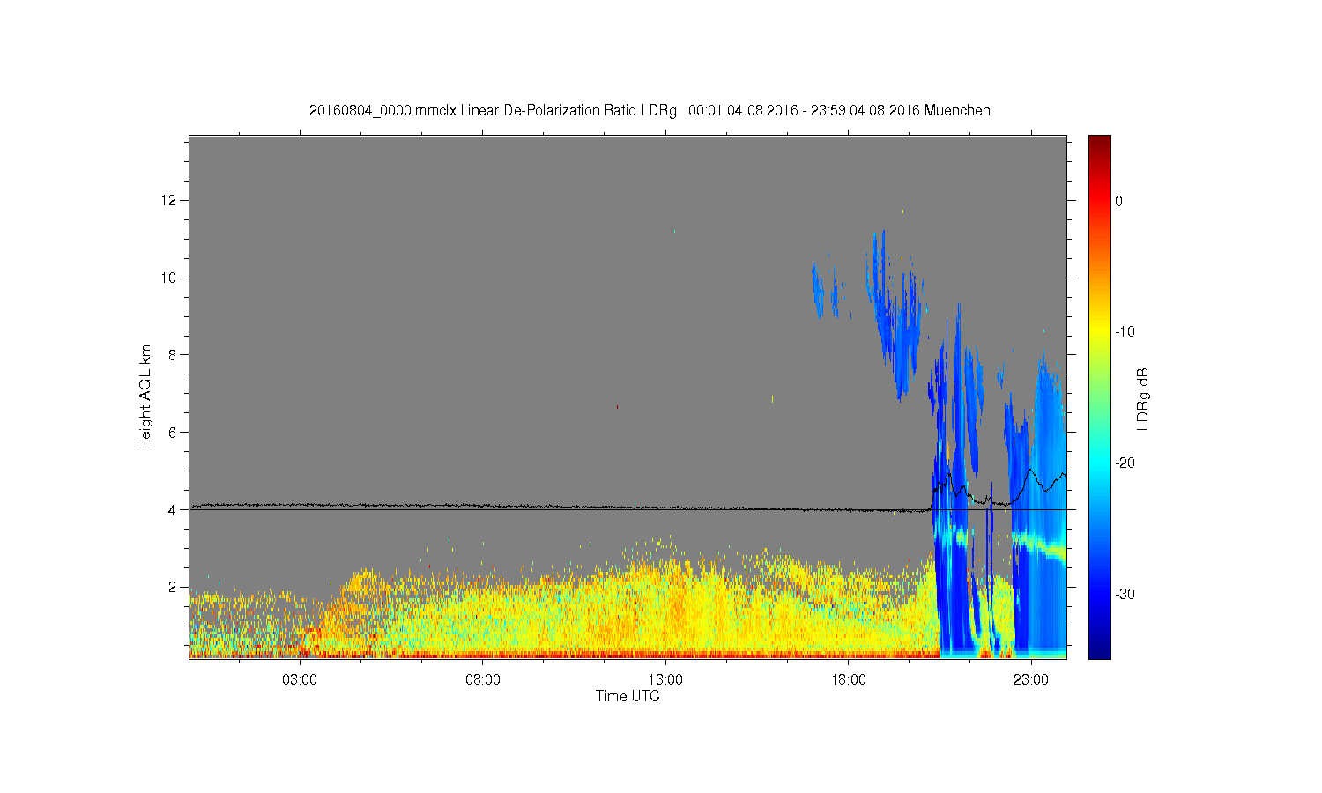Click the 'Time UTC' x-axis label
1322x793 pixels.
628,696
